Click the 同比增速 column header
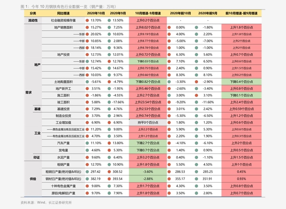286x209 pixels. click(x=63, y=13)
